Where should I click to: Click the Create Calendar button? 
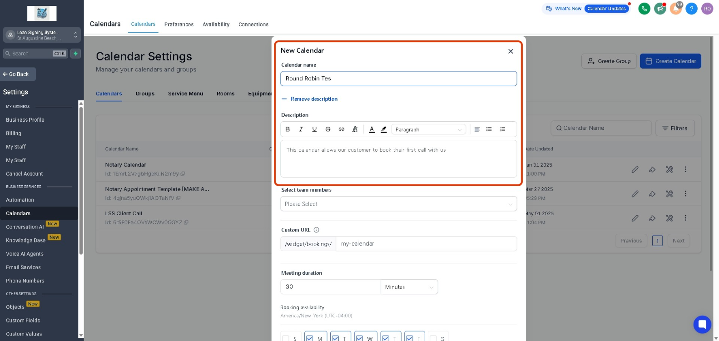[670, 61]
